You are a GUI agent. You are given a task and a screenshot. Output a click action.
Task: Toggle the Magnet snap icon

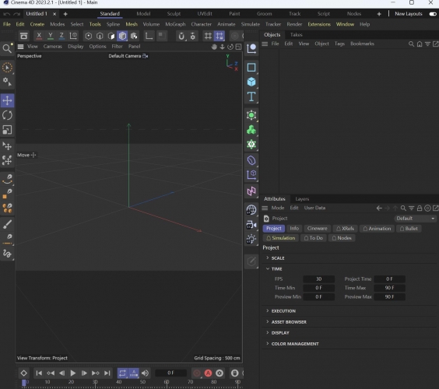coord(181,36)
